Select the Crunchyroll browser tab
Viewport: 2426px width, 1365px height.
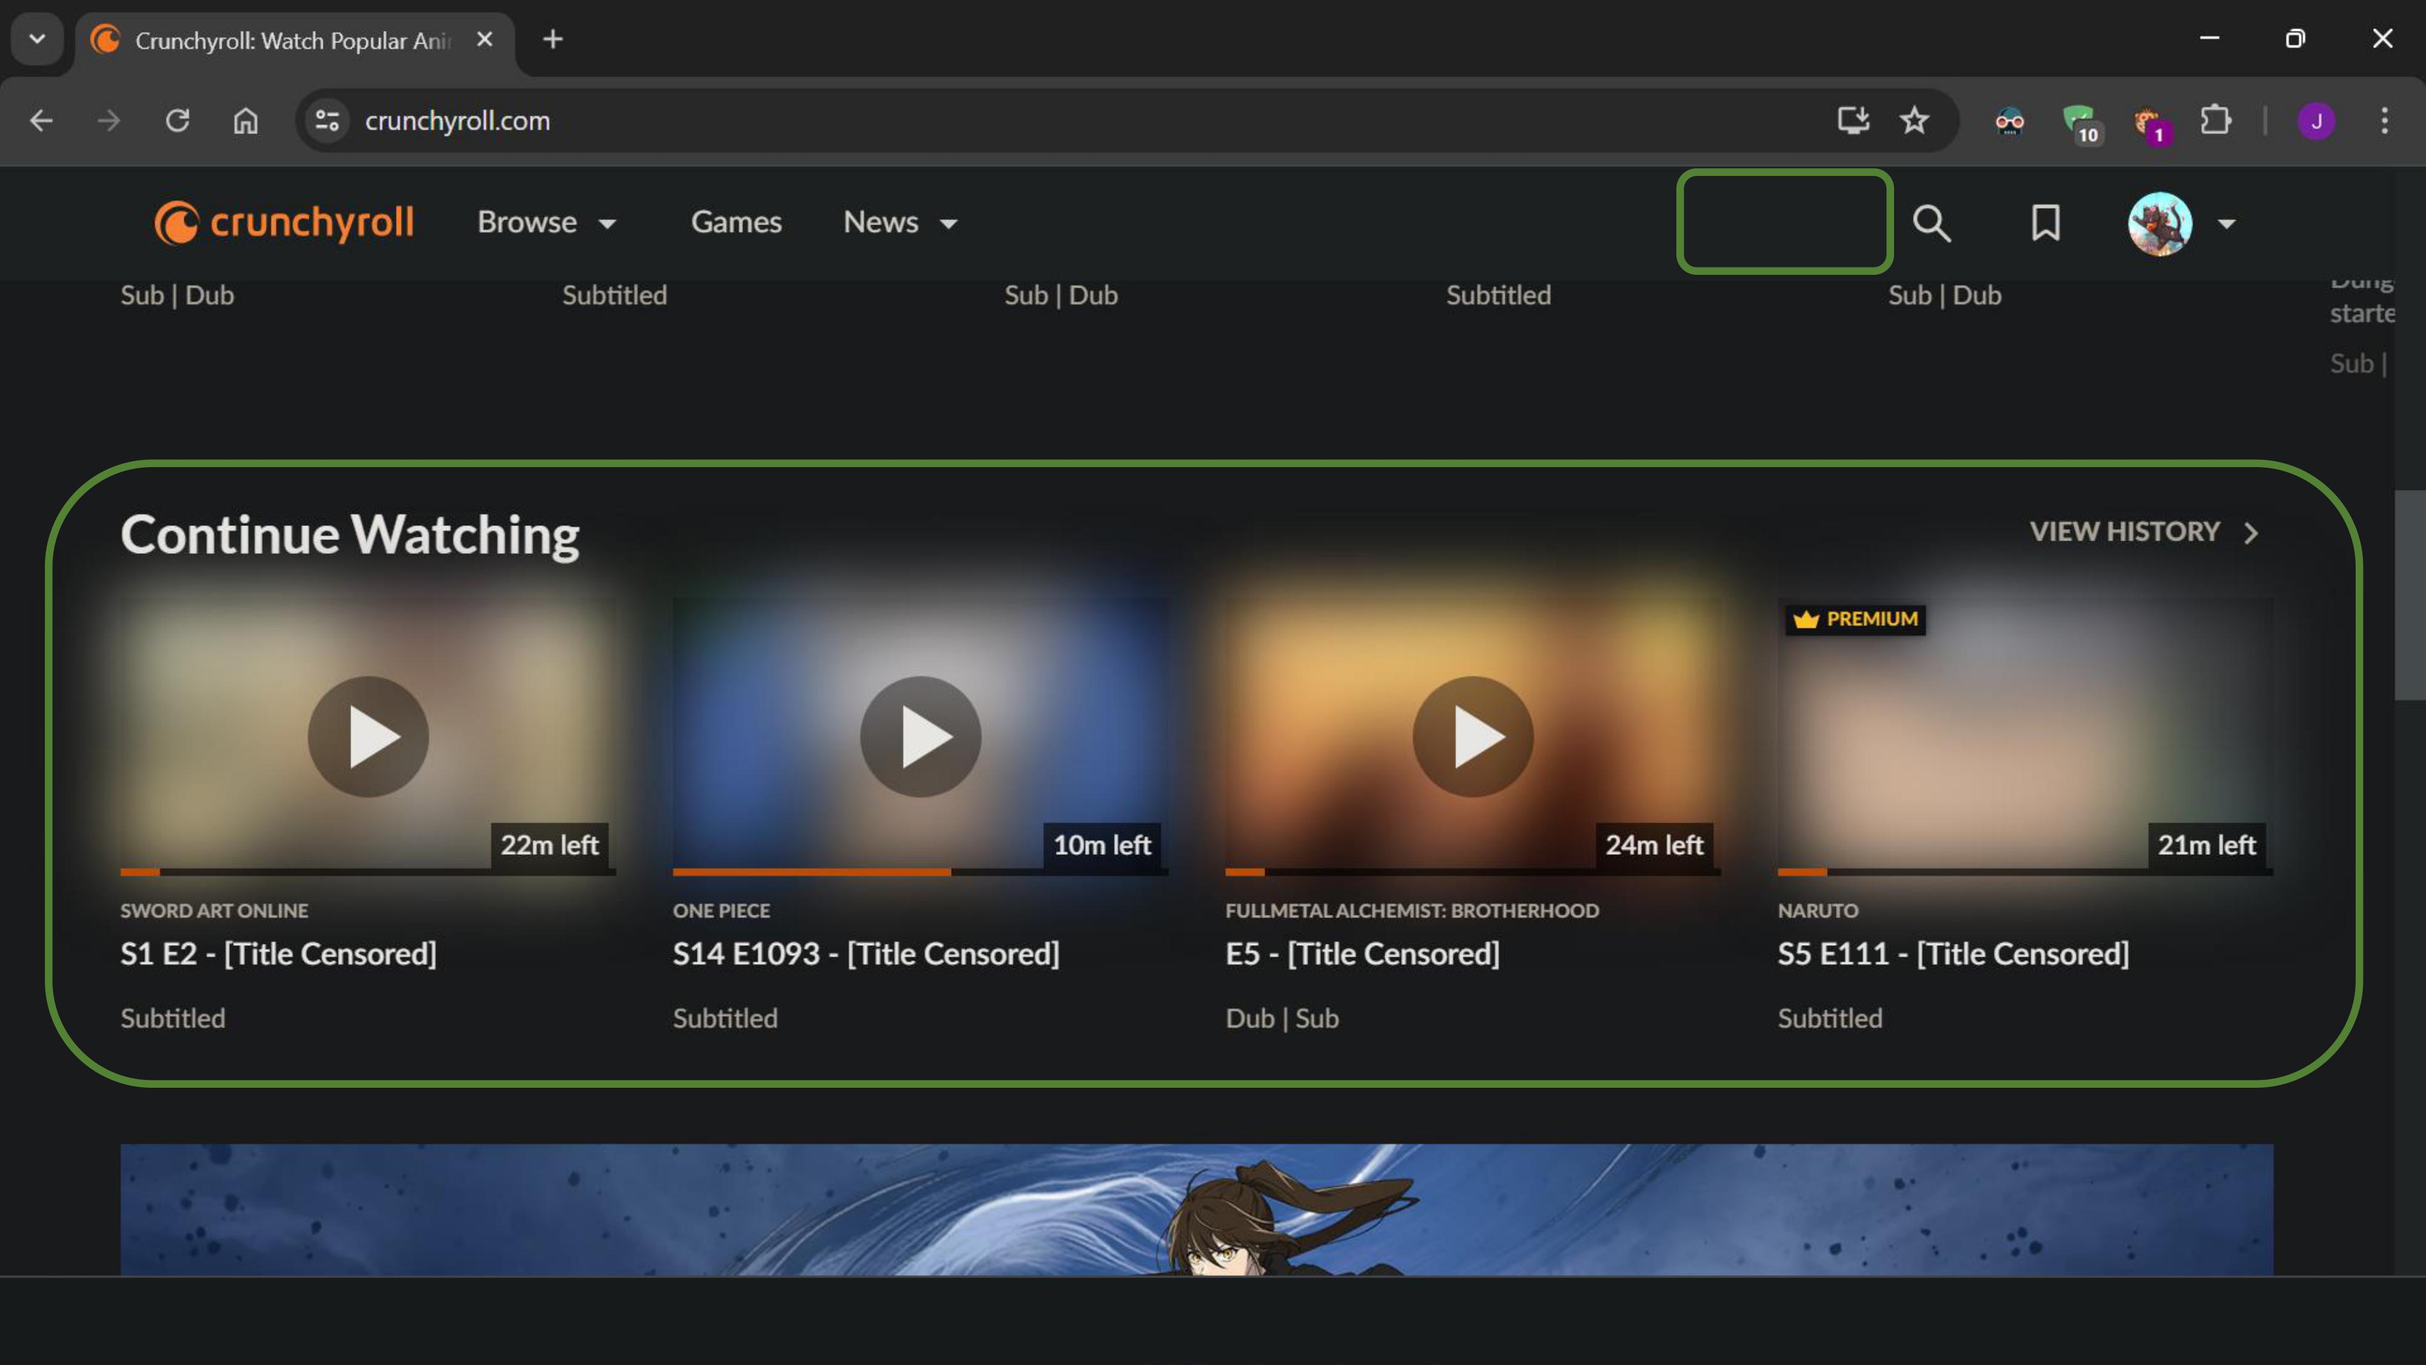[295, 39]
